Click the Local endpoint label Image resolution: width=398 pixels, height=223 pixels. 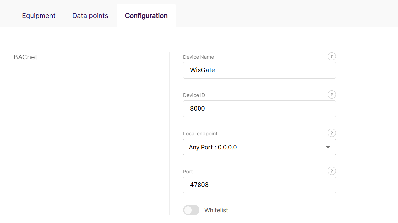tap(200, 133)
